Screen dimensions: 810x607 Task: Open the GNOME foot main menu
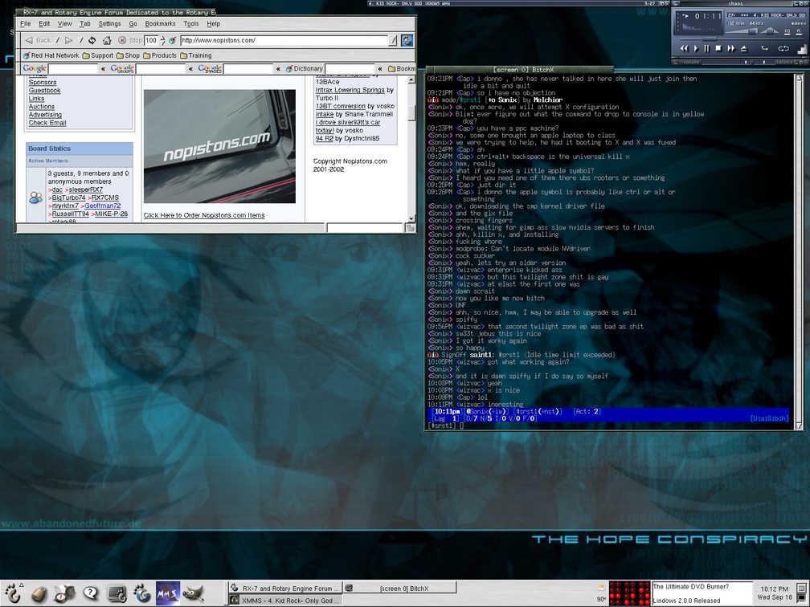click(x=14, y=593)
